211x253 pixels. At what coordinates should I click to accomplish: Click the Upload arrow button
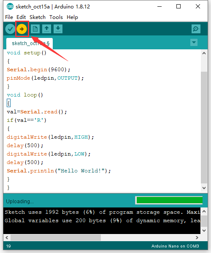(x=22, y=29)
